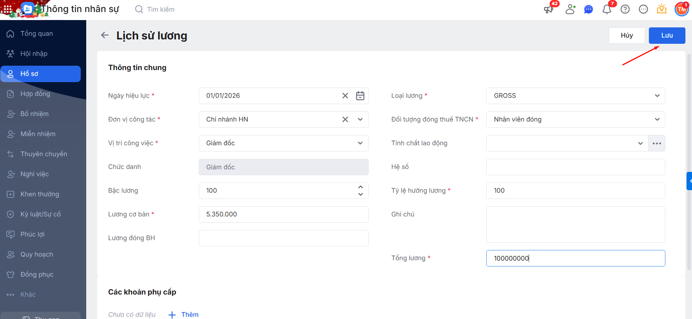
Task: Increase the Bậc lương stepper value
Action: tap(360, 187)
